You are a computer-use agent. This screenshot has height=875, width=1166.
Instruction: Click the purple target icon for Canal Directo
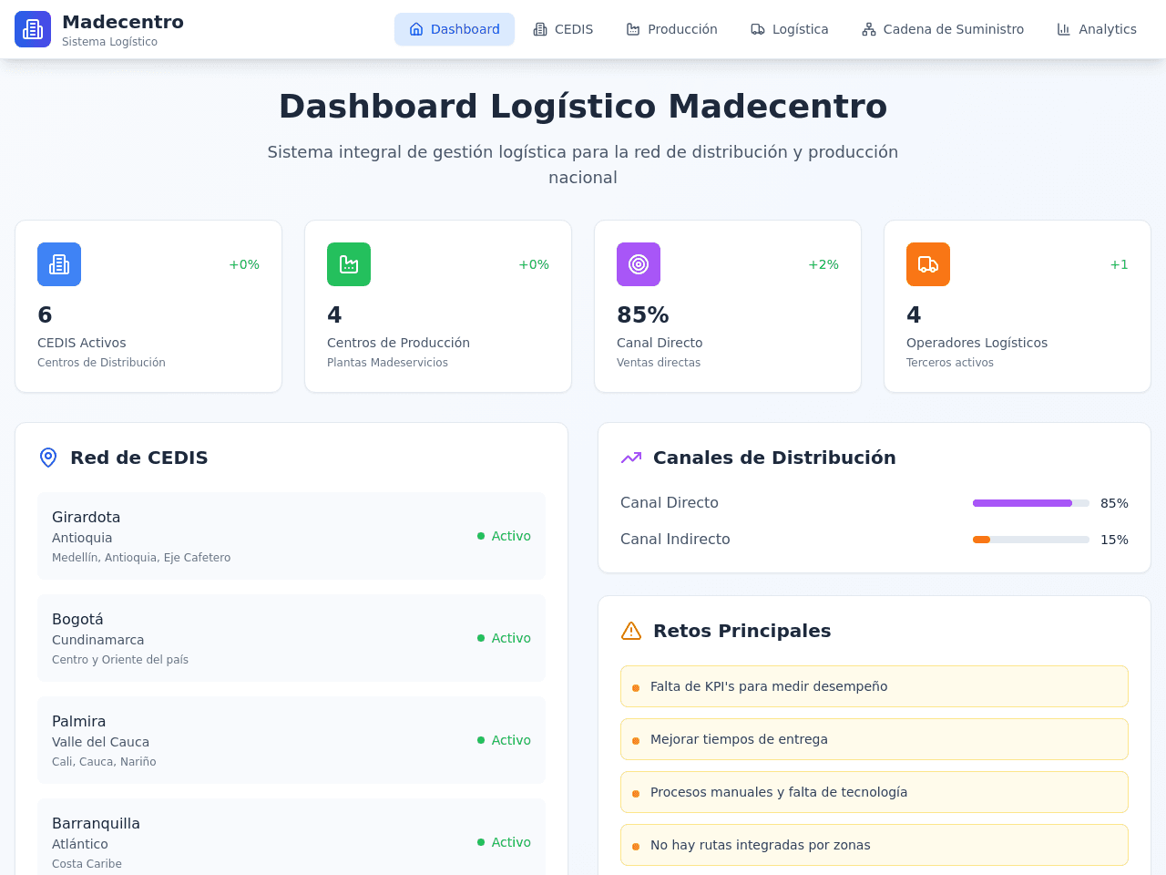(639, 264)
